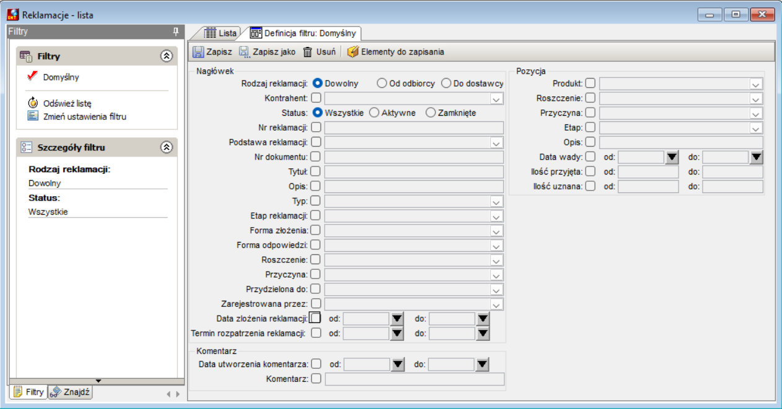Click the Zmień ustawienia filtru icon
Image resolution: width=782 pixels, height=409 pixels.
pos(32,116)
